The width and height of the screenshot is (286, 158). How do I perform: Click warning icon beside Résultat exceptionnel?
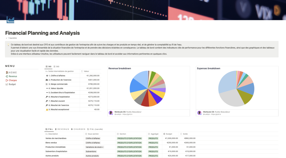point(47,109)
